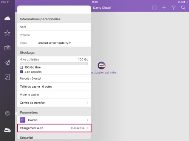Screen dimensions: 189x141
Task: Tap the plus icon to add content
Action: click(x=164, y=8)
